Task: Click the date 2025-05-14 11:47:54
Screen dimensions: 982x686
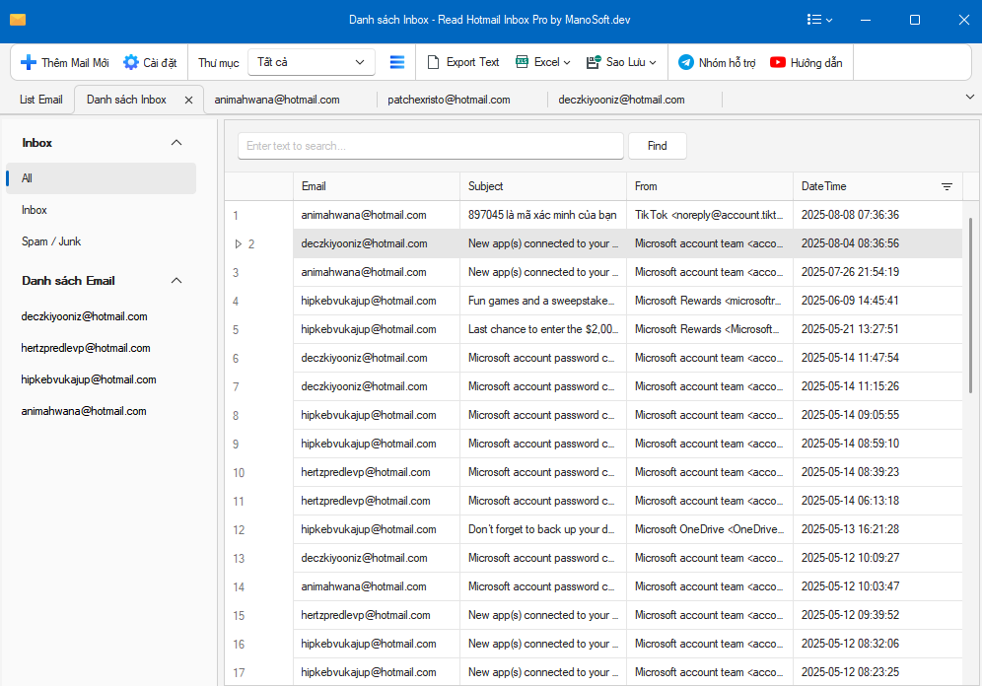Action: click(850, 358)
